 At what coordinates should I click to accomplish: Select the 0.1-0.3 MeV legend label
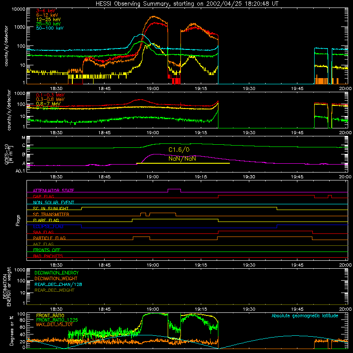pos(50,95)
